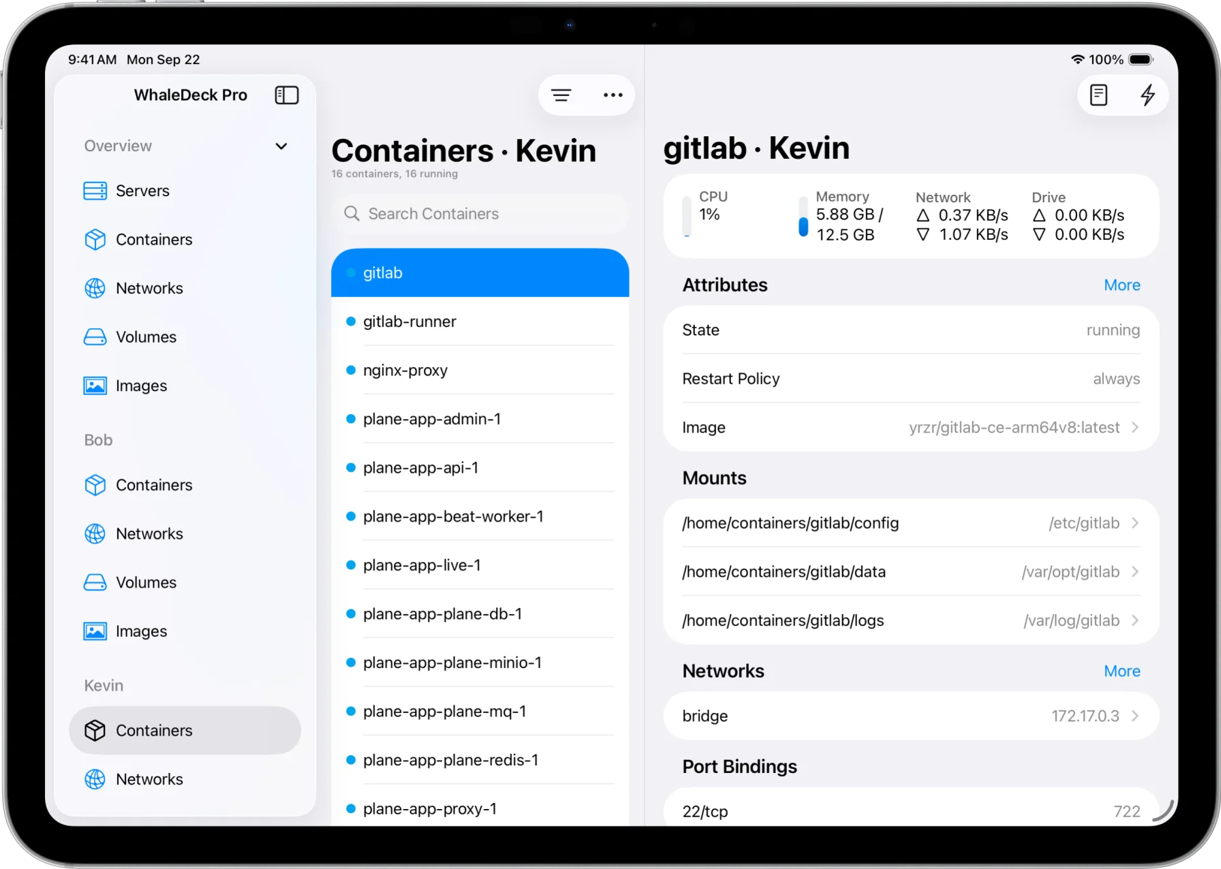The width and height of the screenshot is (1221, 869).
Task: Click More next to Attributes
Action: coord(1122,285)
